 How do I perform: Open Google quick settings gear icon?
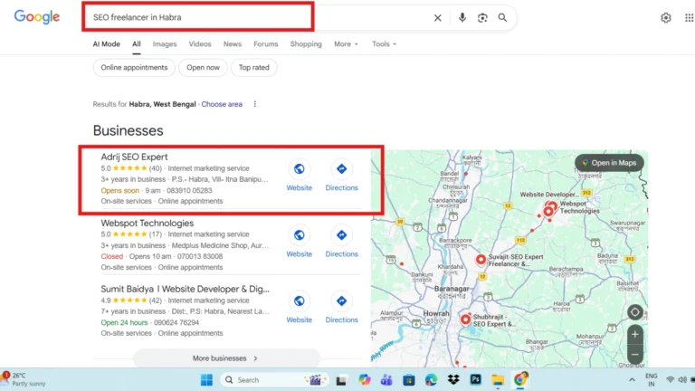[666, 18]
